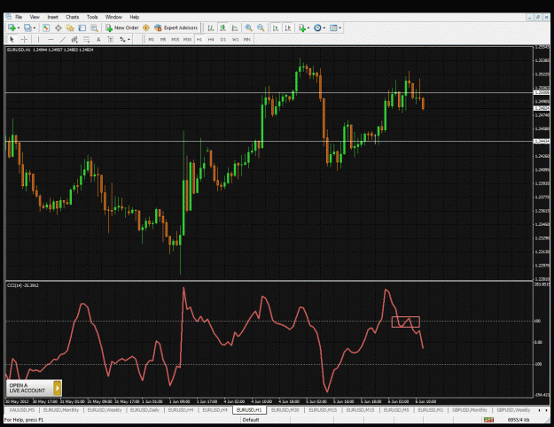Select the H4 timeframe button
Image resolution: width=554 pixels, height=427 pixels.
(211, 39)
